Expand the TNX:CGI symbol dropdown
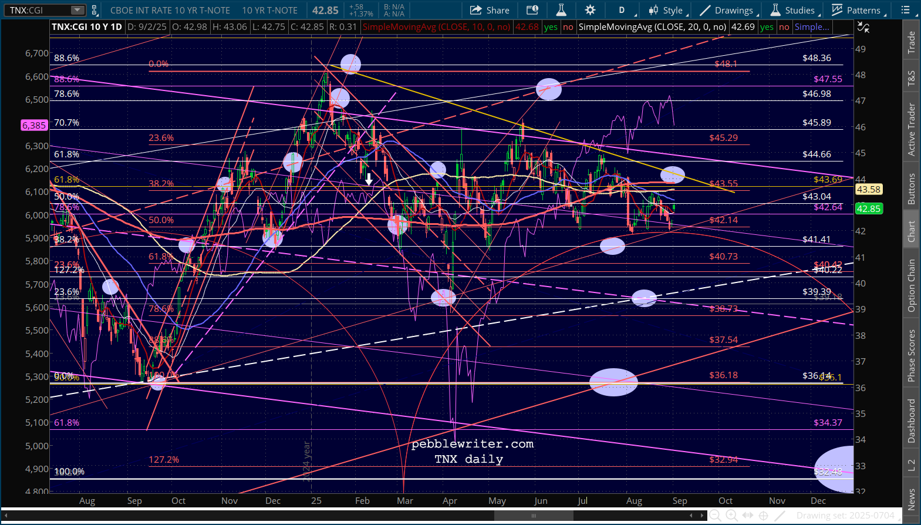This screenshot has height=525, width=921. click(x=77, y=10)
